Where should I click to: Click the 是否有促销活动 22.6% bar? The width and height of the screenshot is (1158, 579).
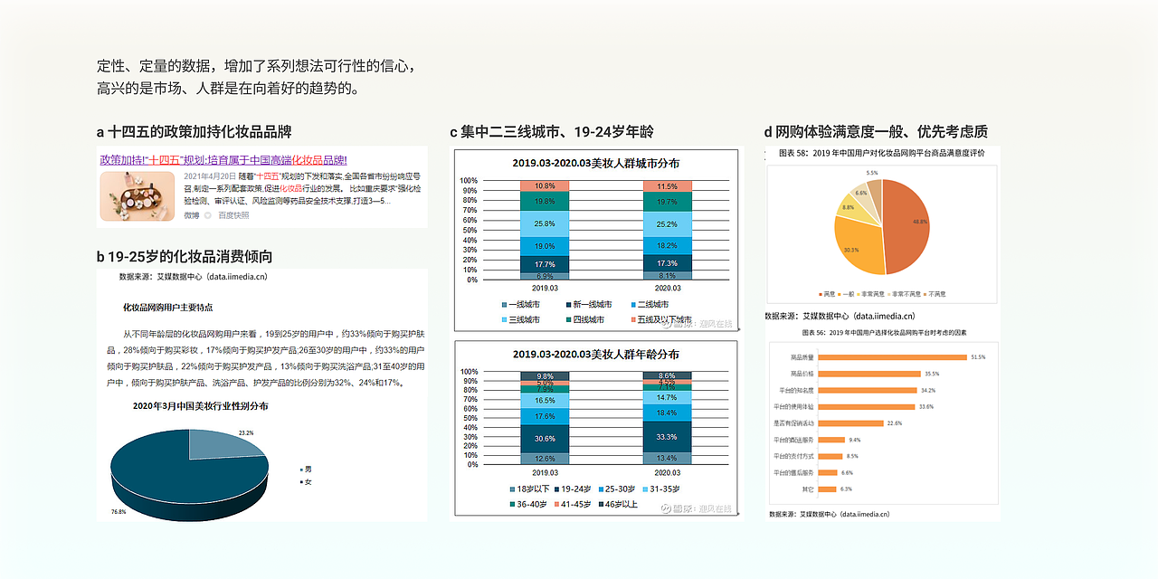pyautogui.click(x=850, y=422)
